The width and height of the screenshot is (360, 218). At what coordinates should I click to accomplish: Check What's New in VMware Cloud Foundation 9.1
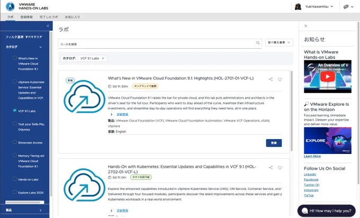(15, 58)
